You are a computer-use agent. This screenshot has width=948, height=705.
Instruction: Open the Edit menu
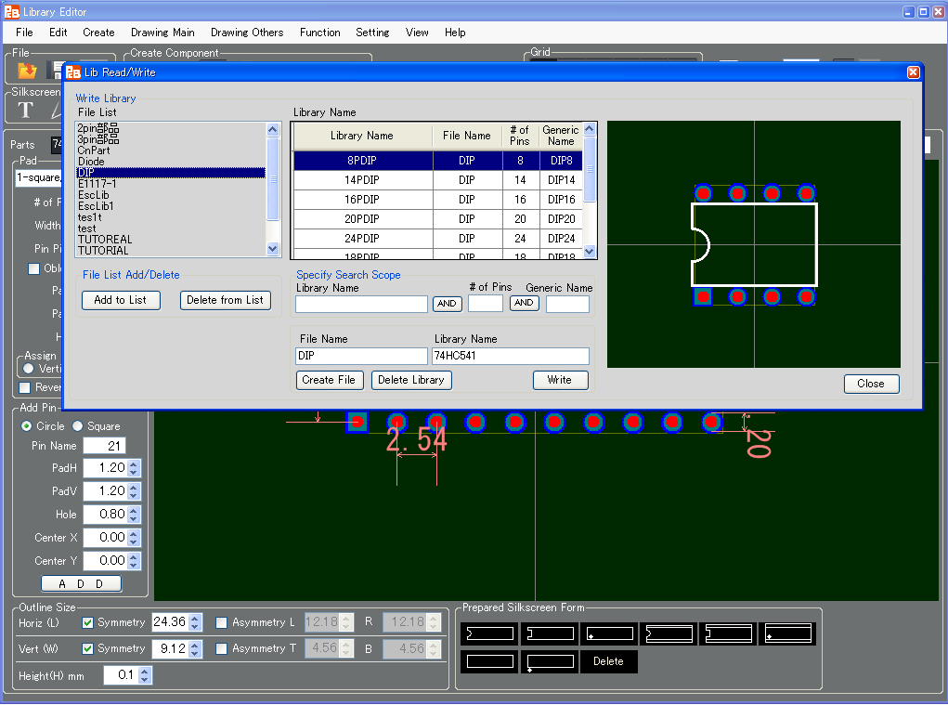(58, 33)
